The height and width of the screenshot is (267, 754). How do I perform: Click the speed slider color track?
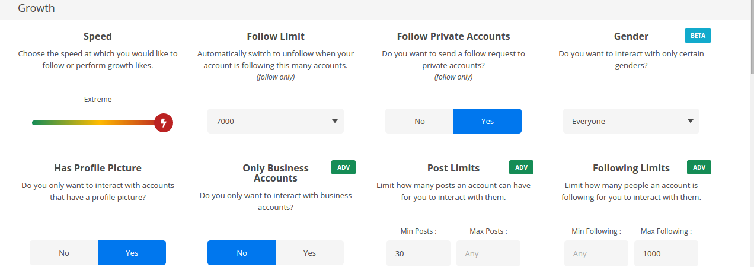click(x=95, y=123)
